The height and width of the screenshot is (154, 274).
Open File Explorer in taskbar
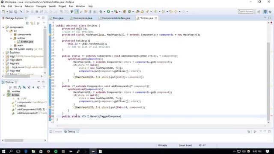coord(33,151)
